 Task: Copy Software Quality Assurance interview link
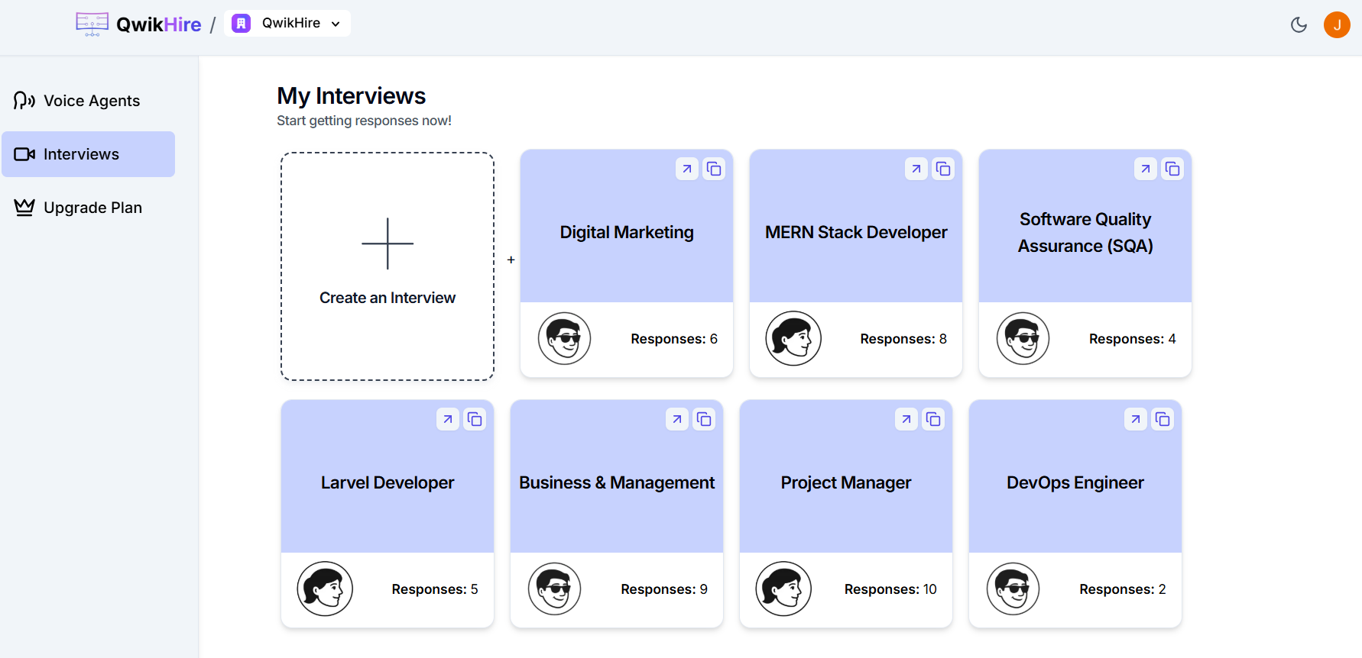[x=1172, y=169]
